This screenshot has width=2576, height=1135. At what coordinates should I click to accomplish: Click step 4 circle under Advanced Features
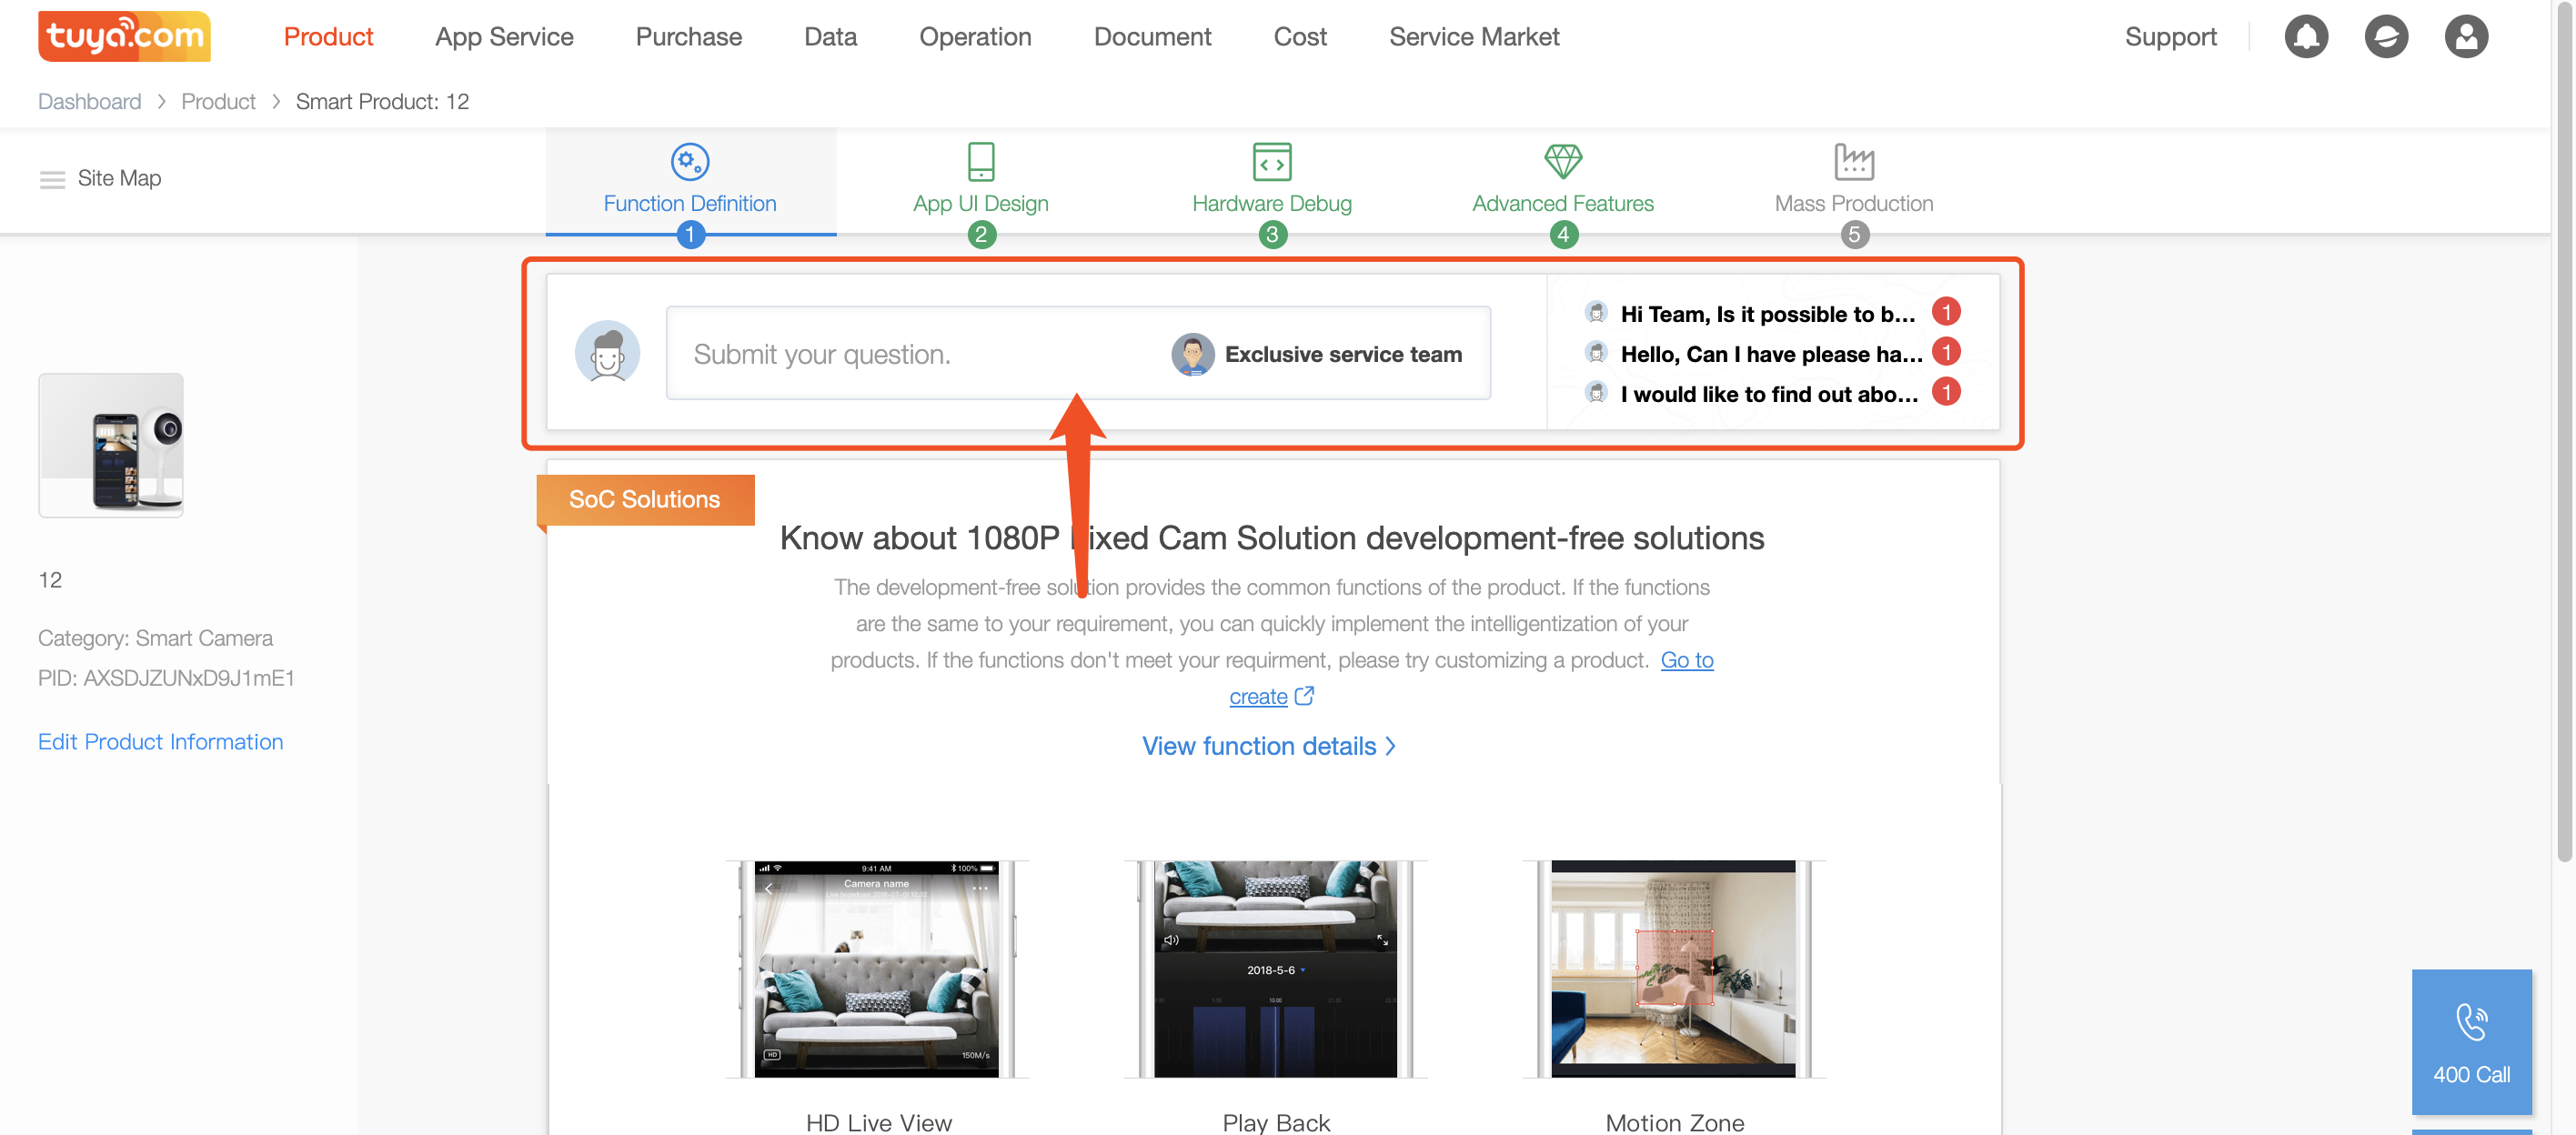pos(1563,235)
